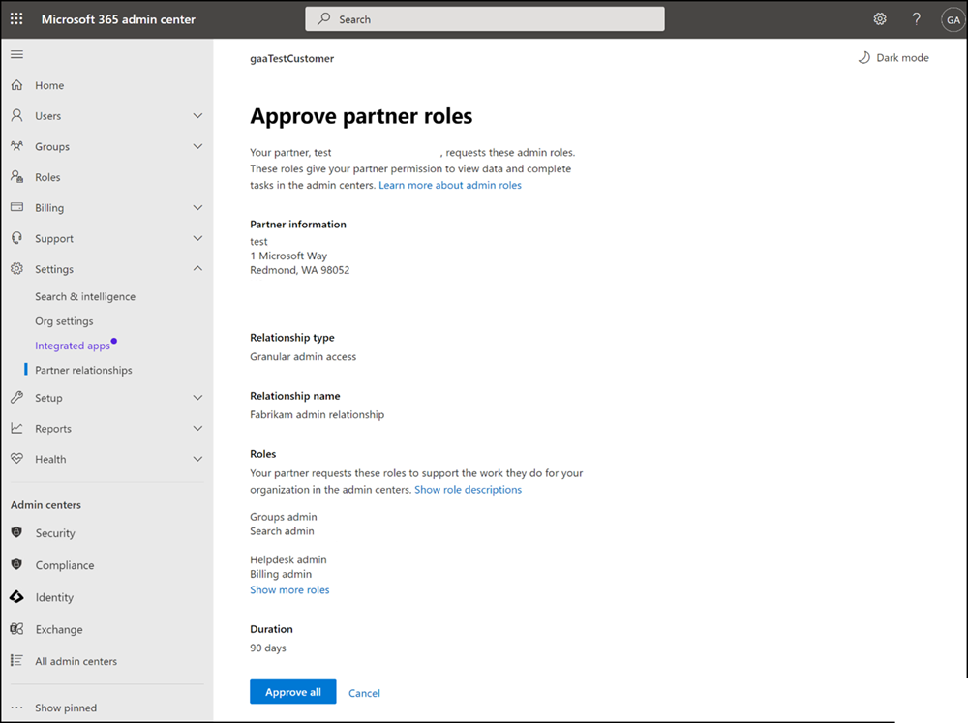Toggle Dark mode
Screen dimensions: 968x723
pyautogui.click(x=892, y=57)
